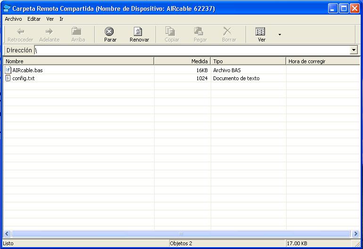Click the Archivo BAS type cell
The width and height of the screenshot is (363, 249).
pos(227,70)
